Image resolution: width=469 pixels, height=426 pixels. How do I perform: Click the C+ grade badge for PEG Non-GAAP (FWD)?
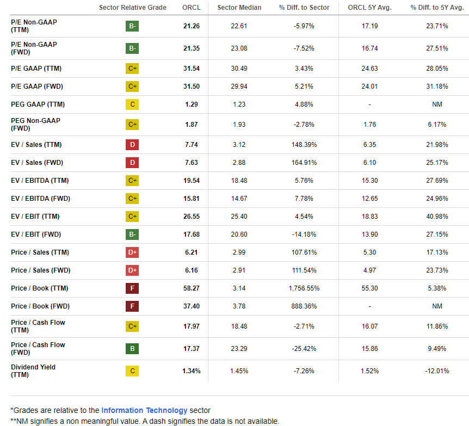pos(132,125)
